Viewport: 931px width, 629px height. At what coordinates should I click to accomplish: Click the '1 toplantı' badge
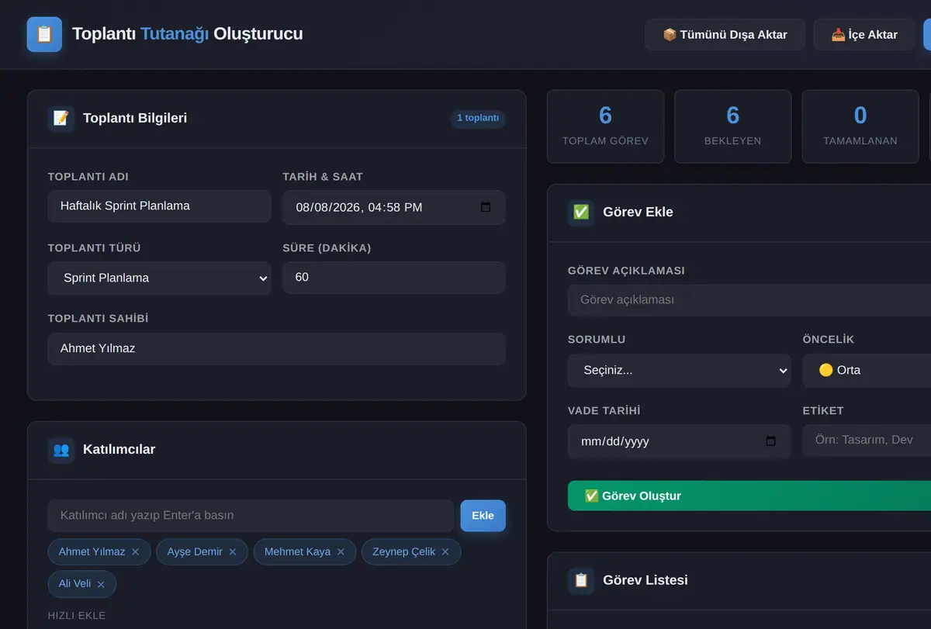[x=478, y=119]
